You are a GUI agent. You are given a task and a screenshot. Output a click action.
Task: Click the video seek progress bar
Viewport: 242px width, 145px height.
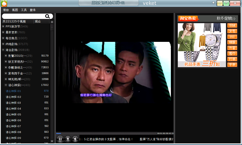[106, 133]
